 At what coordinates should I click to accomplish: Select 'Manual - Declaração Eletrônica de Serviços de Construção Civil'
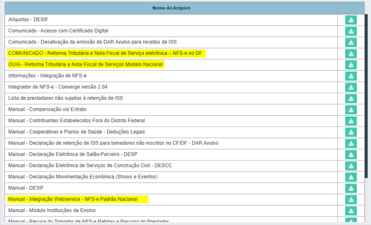(x=90, y=166)
